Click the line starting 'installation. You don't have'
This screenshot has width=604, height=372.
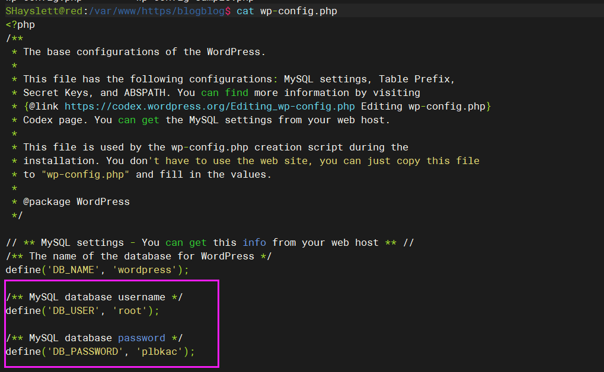pos(245,161)
